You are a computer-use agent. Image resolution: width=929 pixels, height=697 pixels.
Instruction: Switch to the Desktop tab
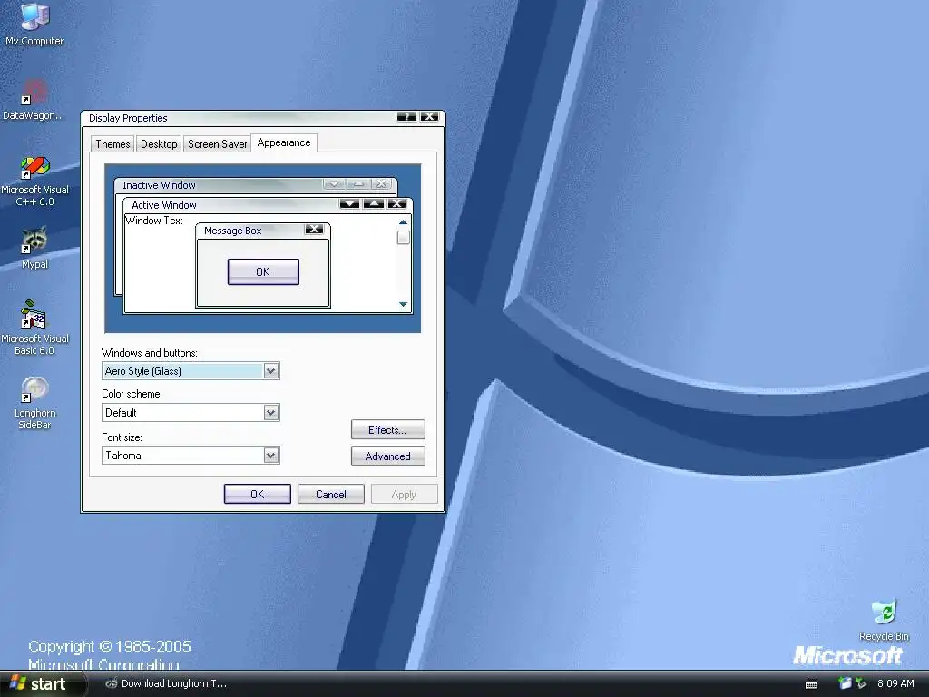click(x=159, y=144)
